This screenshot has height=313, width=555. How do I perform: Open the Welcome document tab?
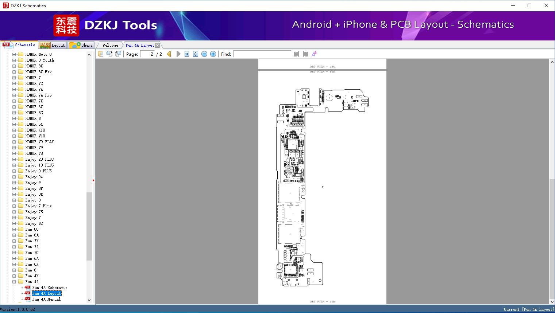(110, 45)
